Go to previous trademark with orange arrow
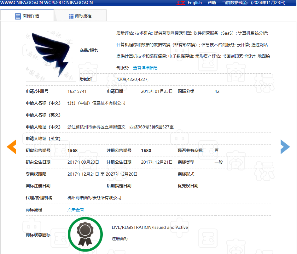The height and width of the screenshot is (254, 297). 12,147
